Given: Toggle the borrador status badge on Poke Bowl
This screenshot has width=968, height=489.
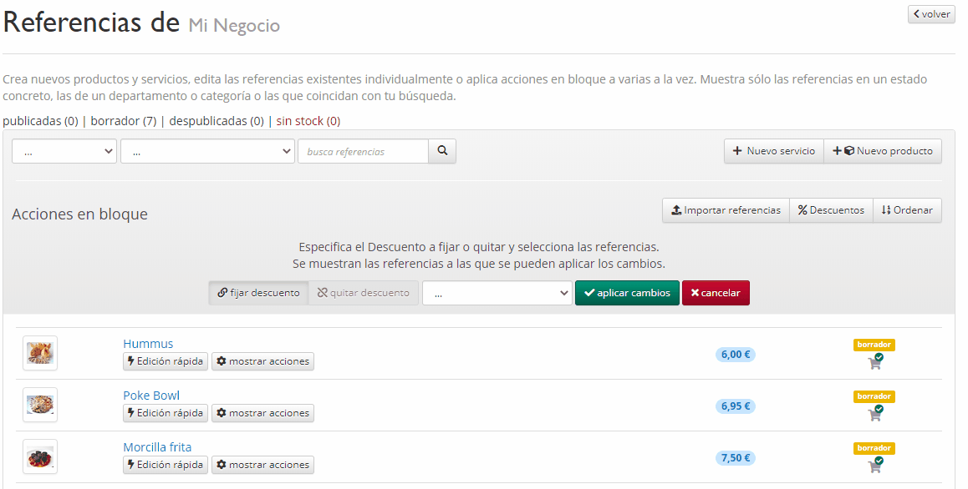Looking at the screenshot, I should coord(874,396).
